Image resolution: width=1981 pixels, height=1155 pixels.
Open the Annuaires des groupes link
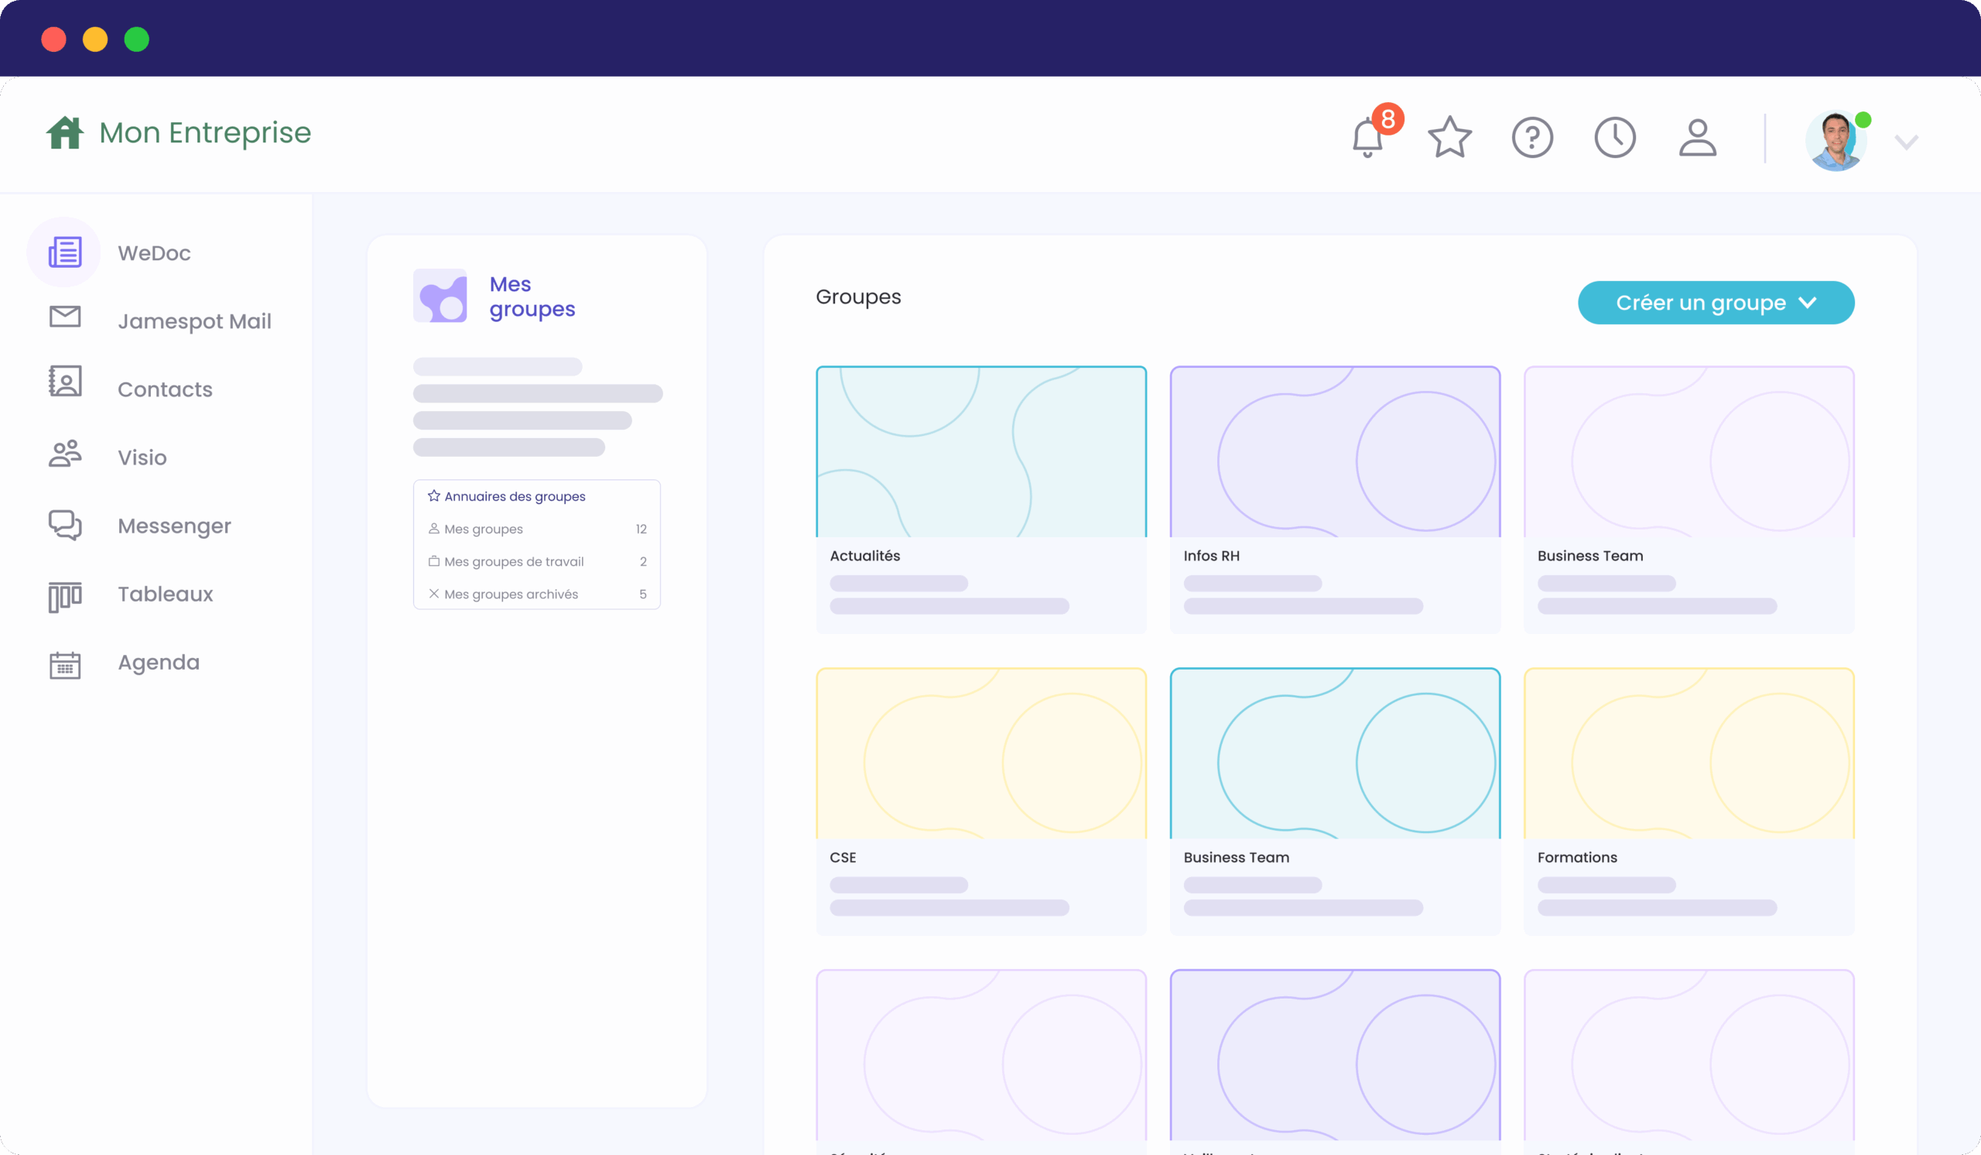514,496
